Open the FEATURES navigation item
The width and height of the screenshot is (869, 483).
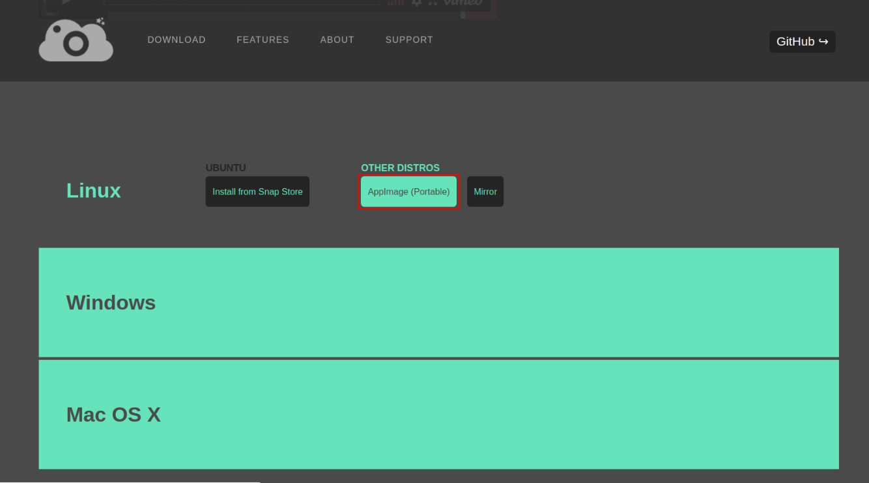[263, 40]
